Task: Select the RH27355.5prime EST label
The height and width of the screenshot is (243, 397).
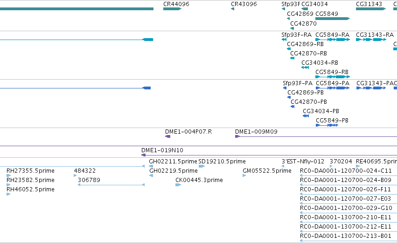Action: [30, 171]
